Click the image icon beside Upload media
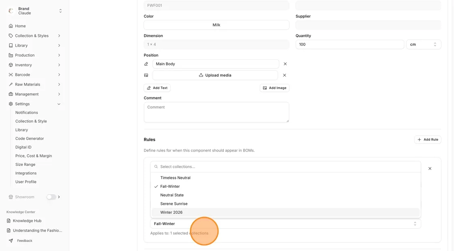Screen dimensions: 454x251 146,75
